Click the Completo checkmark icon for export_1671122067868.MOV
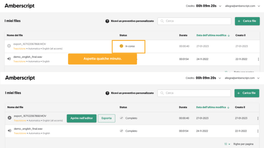 [x=121, y=118]
